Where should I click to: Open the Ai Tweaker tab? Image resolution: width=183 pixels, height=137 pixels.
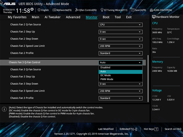pyautogui.click(x=53, y=17)
